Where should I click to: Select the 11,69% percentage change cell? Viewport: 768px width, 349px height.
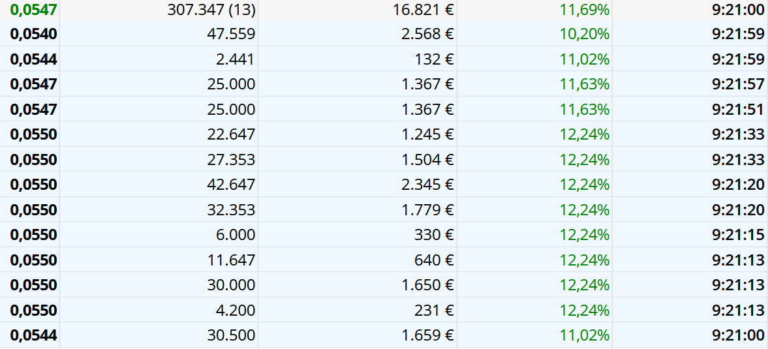tap(584, 10)
